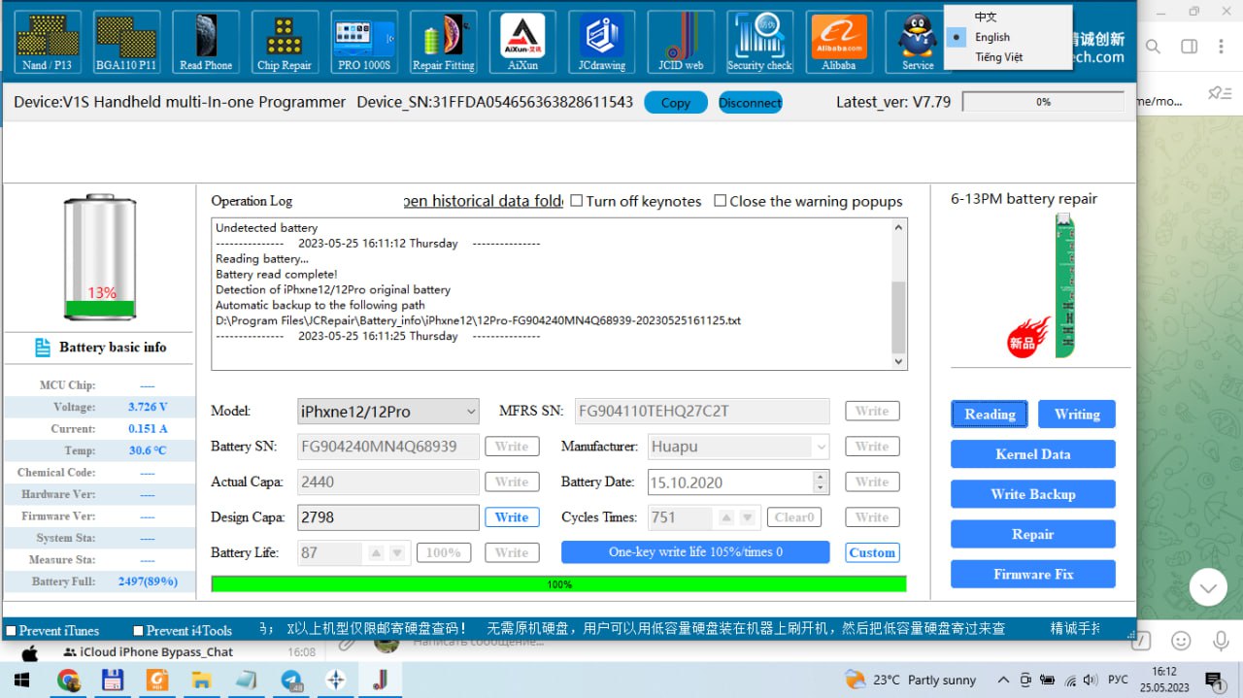Open Telegram from the taskbar

click(291, 680)
